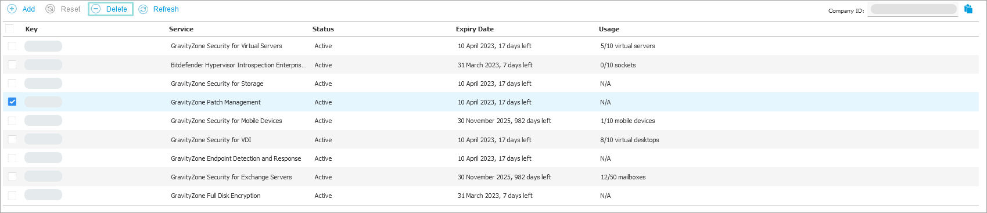This screenshot has height=213, width=987.
Task: Click the Add button label
Action: point(28,9)
